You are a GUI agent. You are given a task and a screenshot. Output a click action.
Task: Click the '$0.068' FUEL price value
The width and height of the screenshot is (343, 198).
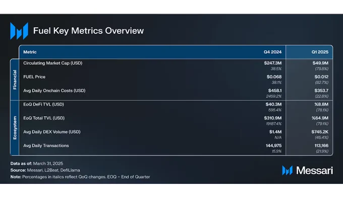point(274,77)
